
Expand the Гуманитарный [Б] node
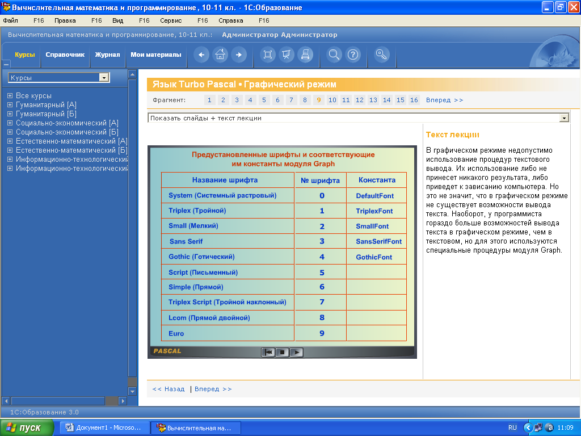10,114
